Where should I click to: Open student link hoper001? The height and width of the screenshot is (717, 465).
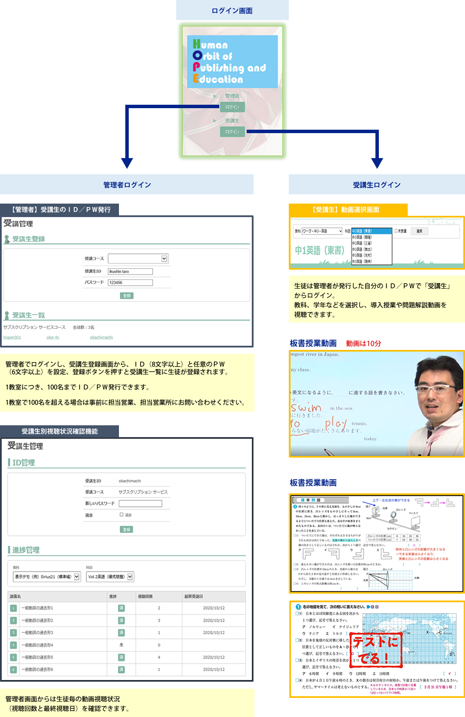[x=12, y=337]
